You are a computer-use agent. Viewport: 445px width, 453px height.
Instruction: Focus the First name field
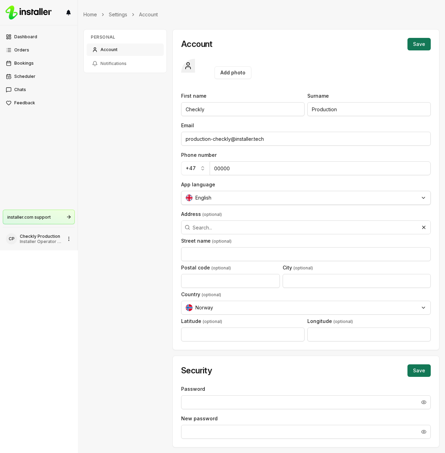(243, 109)
